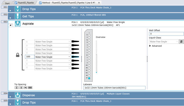Select the seventh tip icon in the tip list
This screenshot has height=106, width=184.
coord(75,65)
